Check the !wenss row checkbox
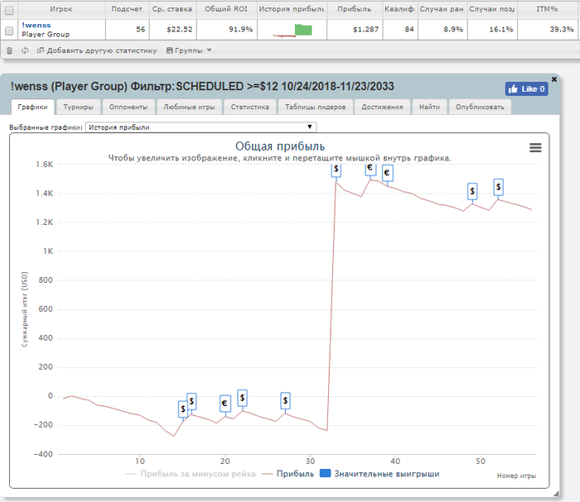580x502 pixels. pyautogui.click(x=9, y=31)
